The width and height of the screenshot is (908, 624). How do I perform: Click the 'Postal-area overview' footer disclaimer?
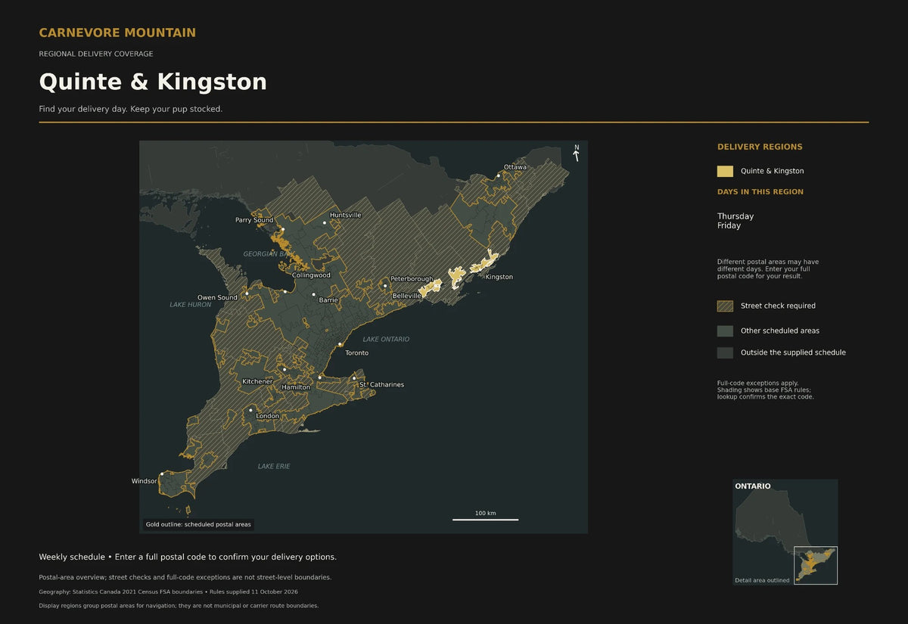pyautogui.click(x=185, y=577)
